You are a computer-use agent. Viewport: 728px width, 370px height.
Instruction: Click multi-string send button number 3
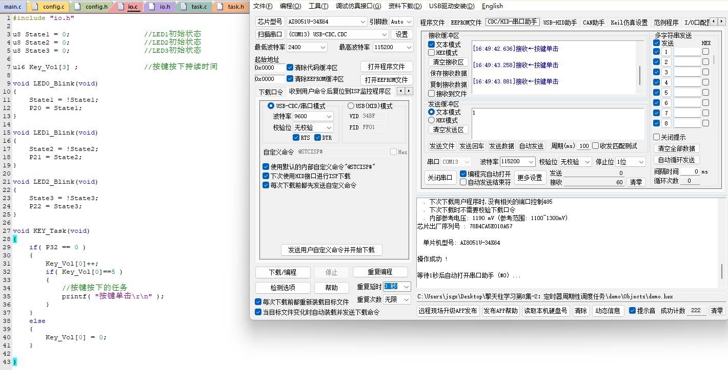click(x=666, y=72)
